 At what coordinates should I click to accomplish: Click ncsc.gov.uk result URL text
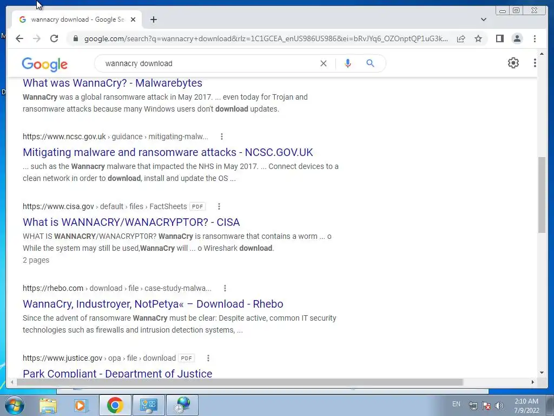click(x=115, y=136)
